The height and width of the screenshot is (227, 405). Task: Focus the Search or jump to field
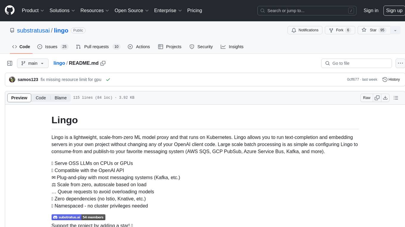click(x=307, y=11)
